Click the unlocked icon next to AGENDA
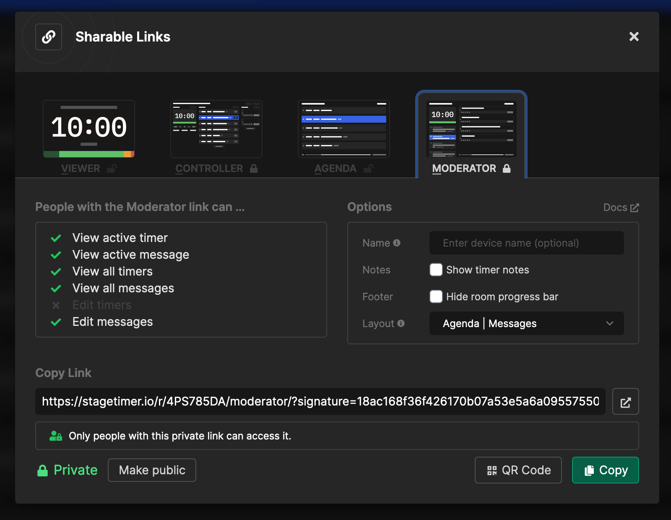 pyautogui.click(x=368, y=168)
